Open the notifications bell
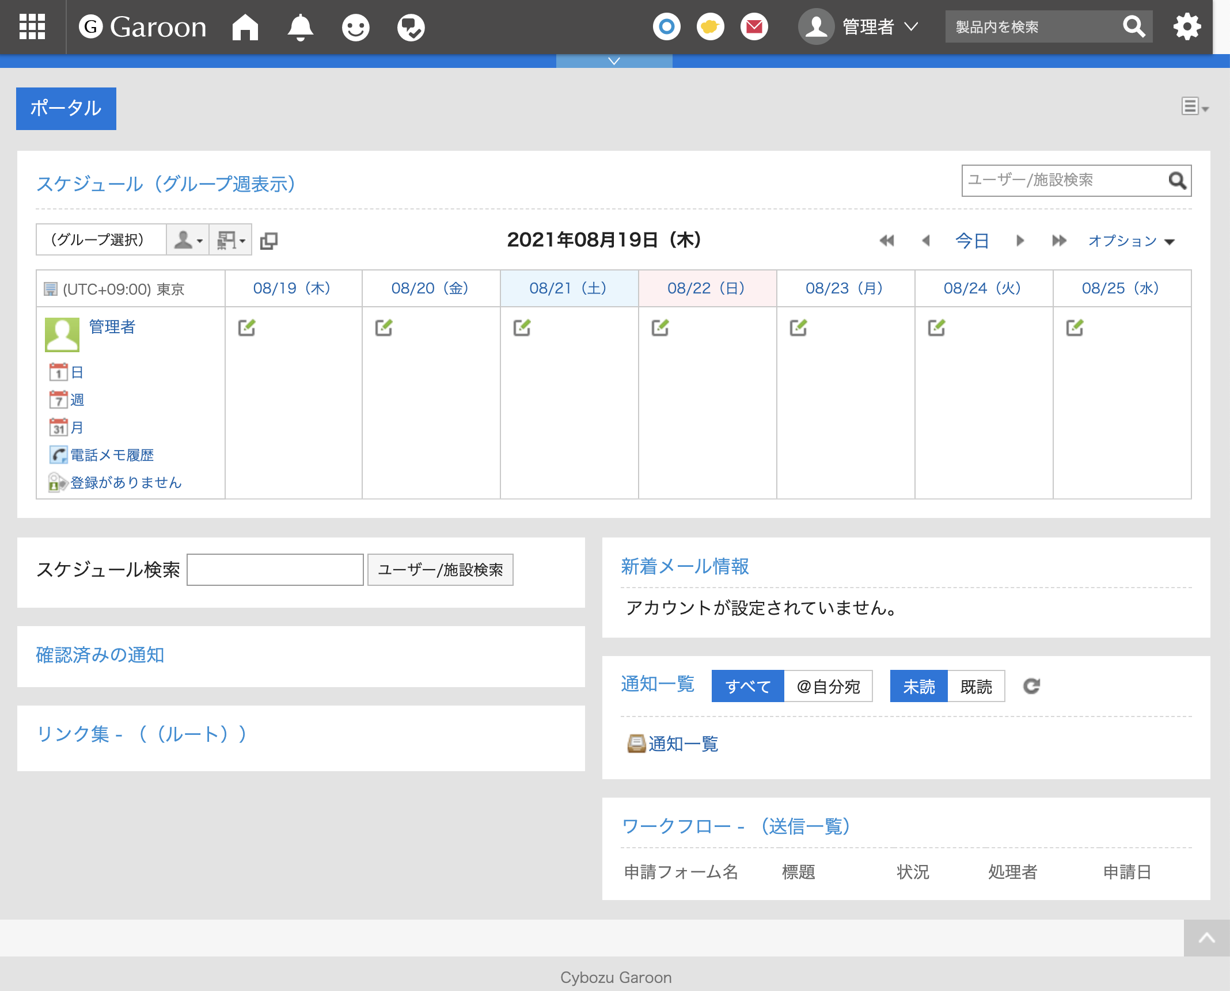1230x991 pixels. (x=300, y=27)
